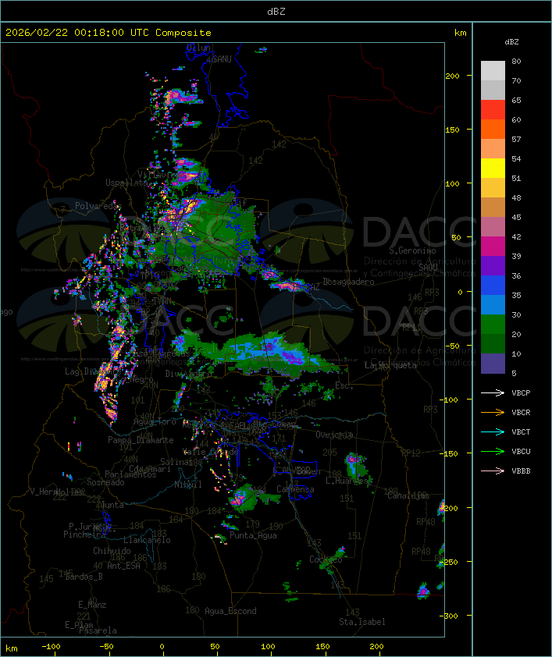Click the -100 tick on horizontal axis
Image resolution: width=552 pixels, height=657 pixels.
click(51, 647)
